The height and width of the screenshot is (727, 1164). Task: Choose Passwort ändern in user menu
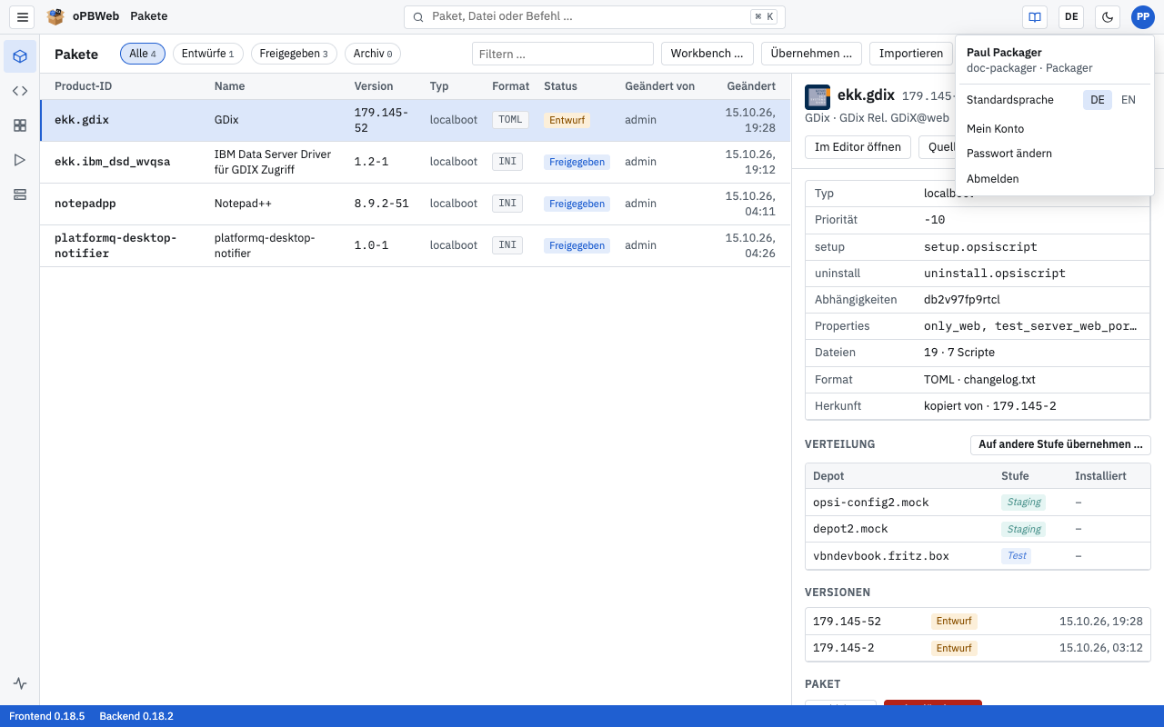click(1055, 154)
